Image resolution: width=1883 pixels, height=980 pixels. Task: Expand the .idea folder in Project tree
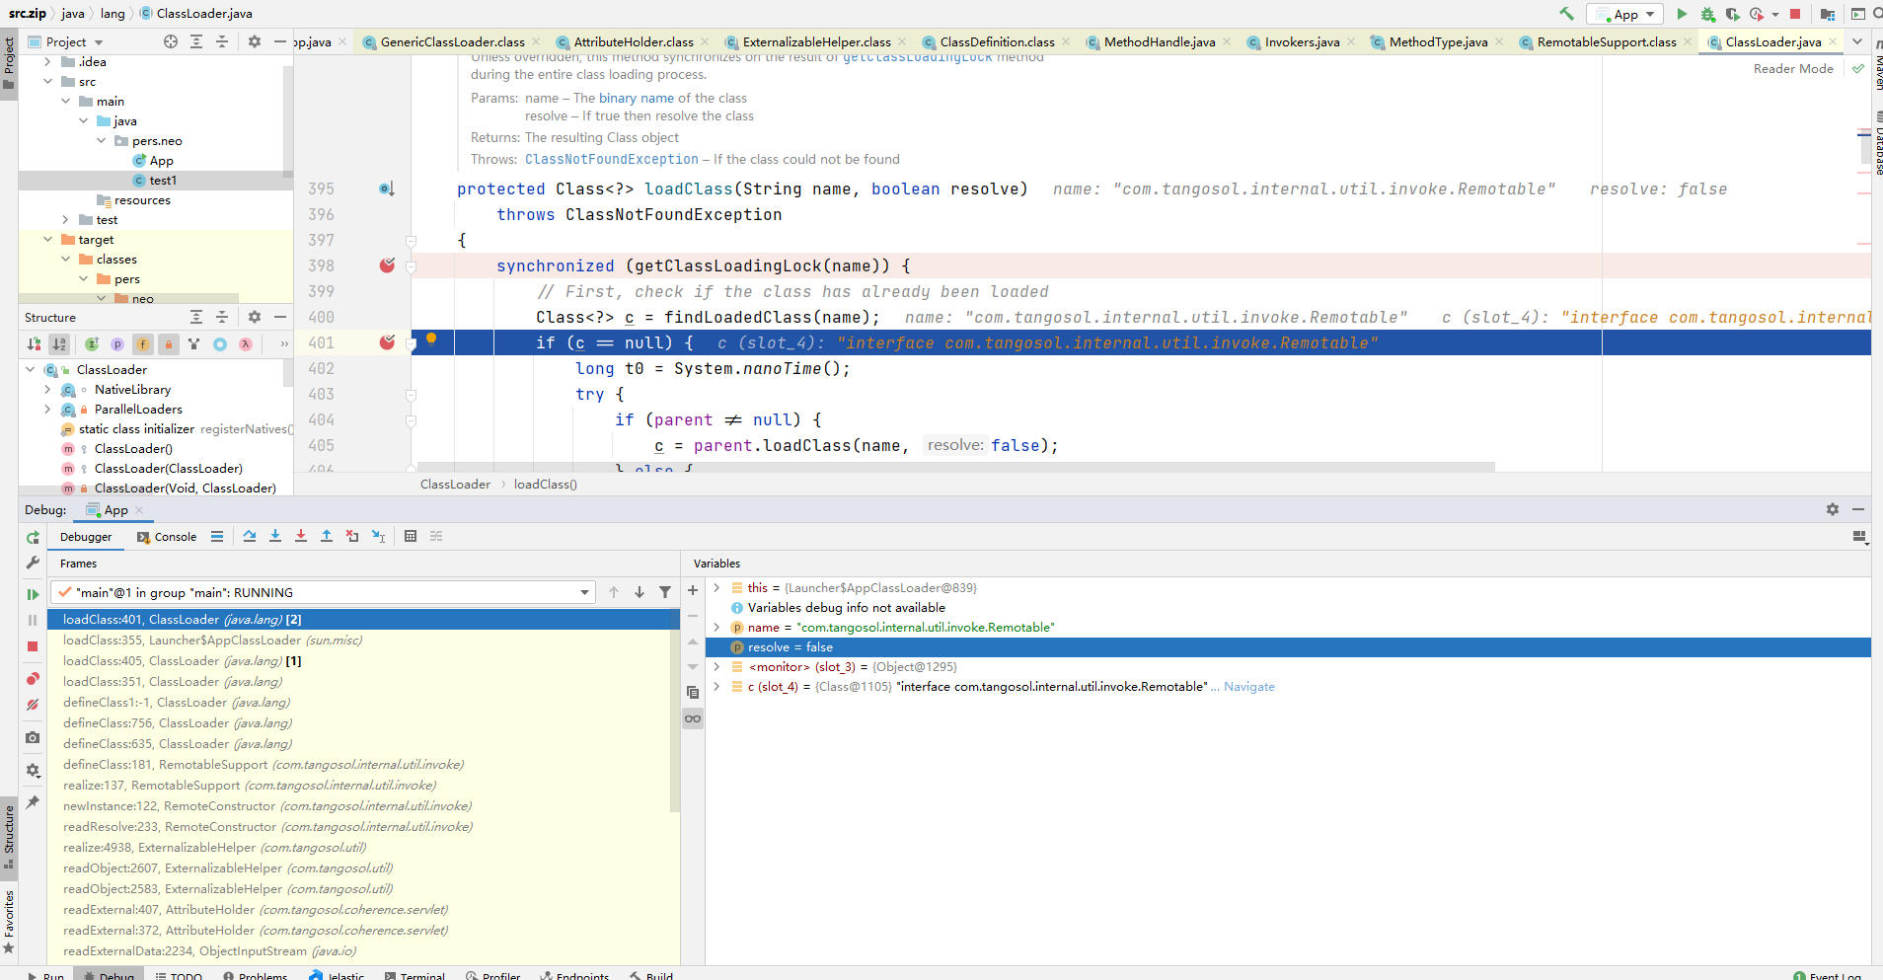point(47,61)
